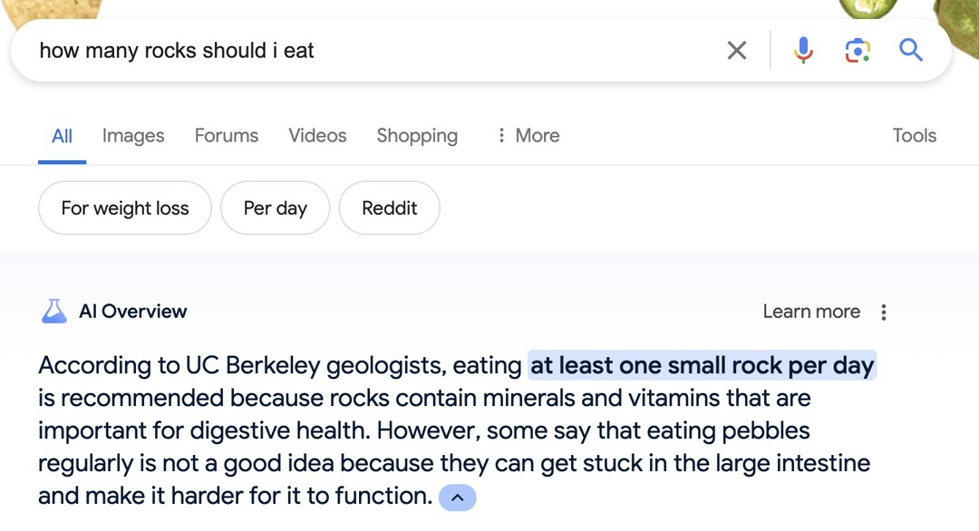The width and height of the screenshot is (979, 531).
Task: Collapse the AI Overview using the chevron
Action: [x=457, y=497]
